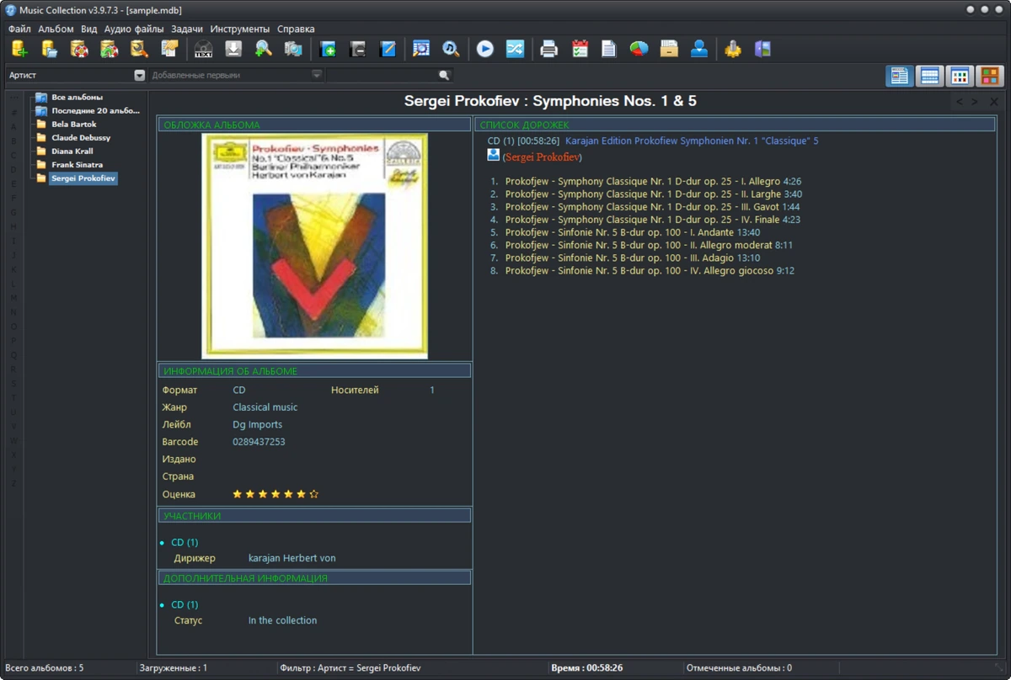Click the Karajan Edition CD title link
Viewport: 1011px width, 680px height.
[x=692, y=141]
